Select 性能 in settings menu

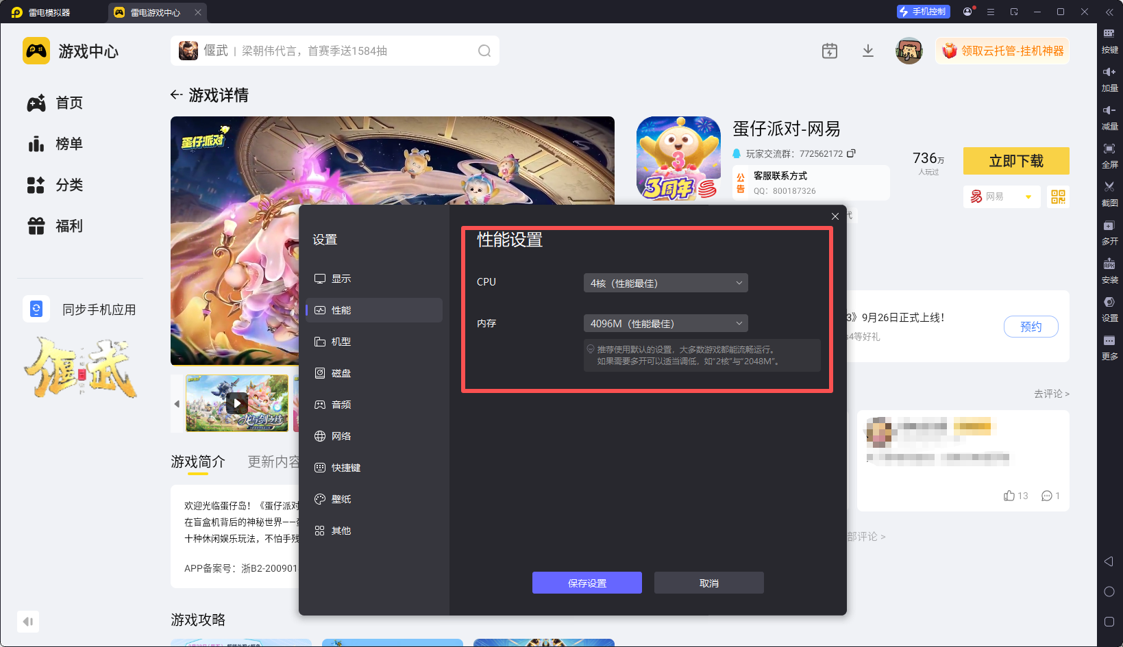[x=373, y=310]
